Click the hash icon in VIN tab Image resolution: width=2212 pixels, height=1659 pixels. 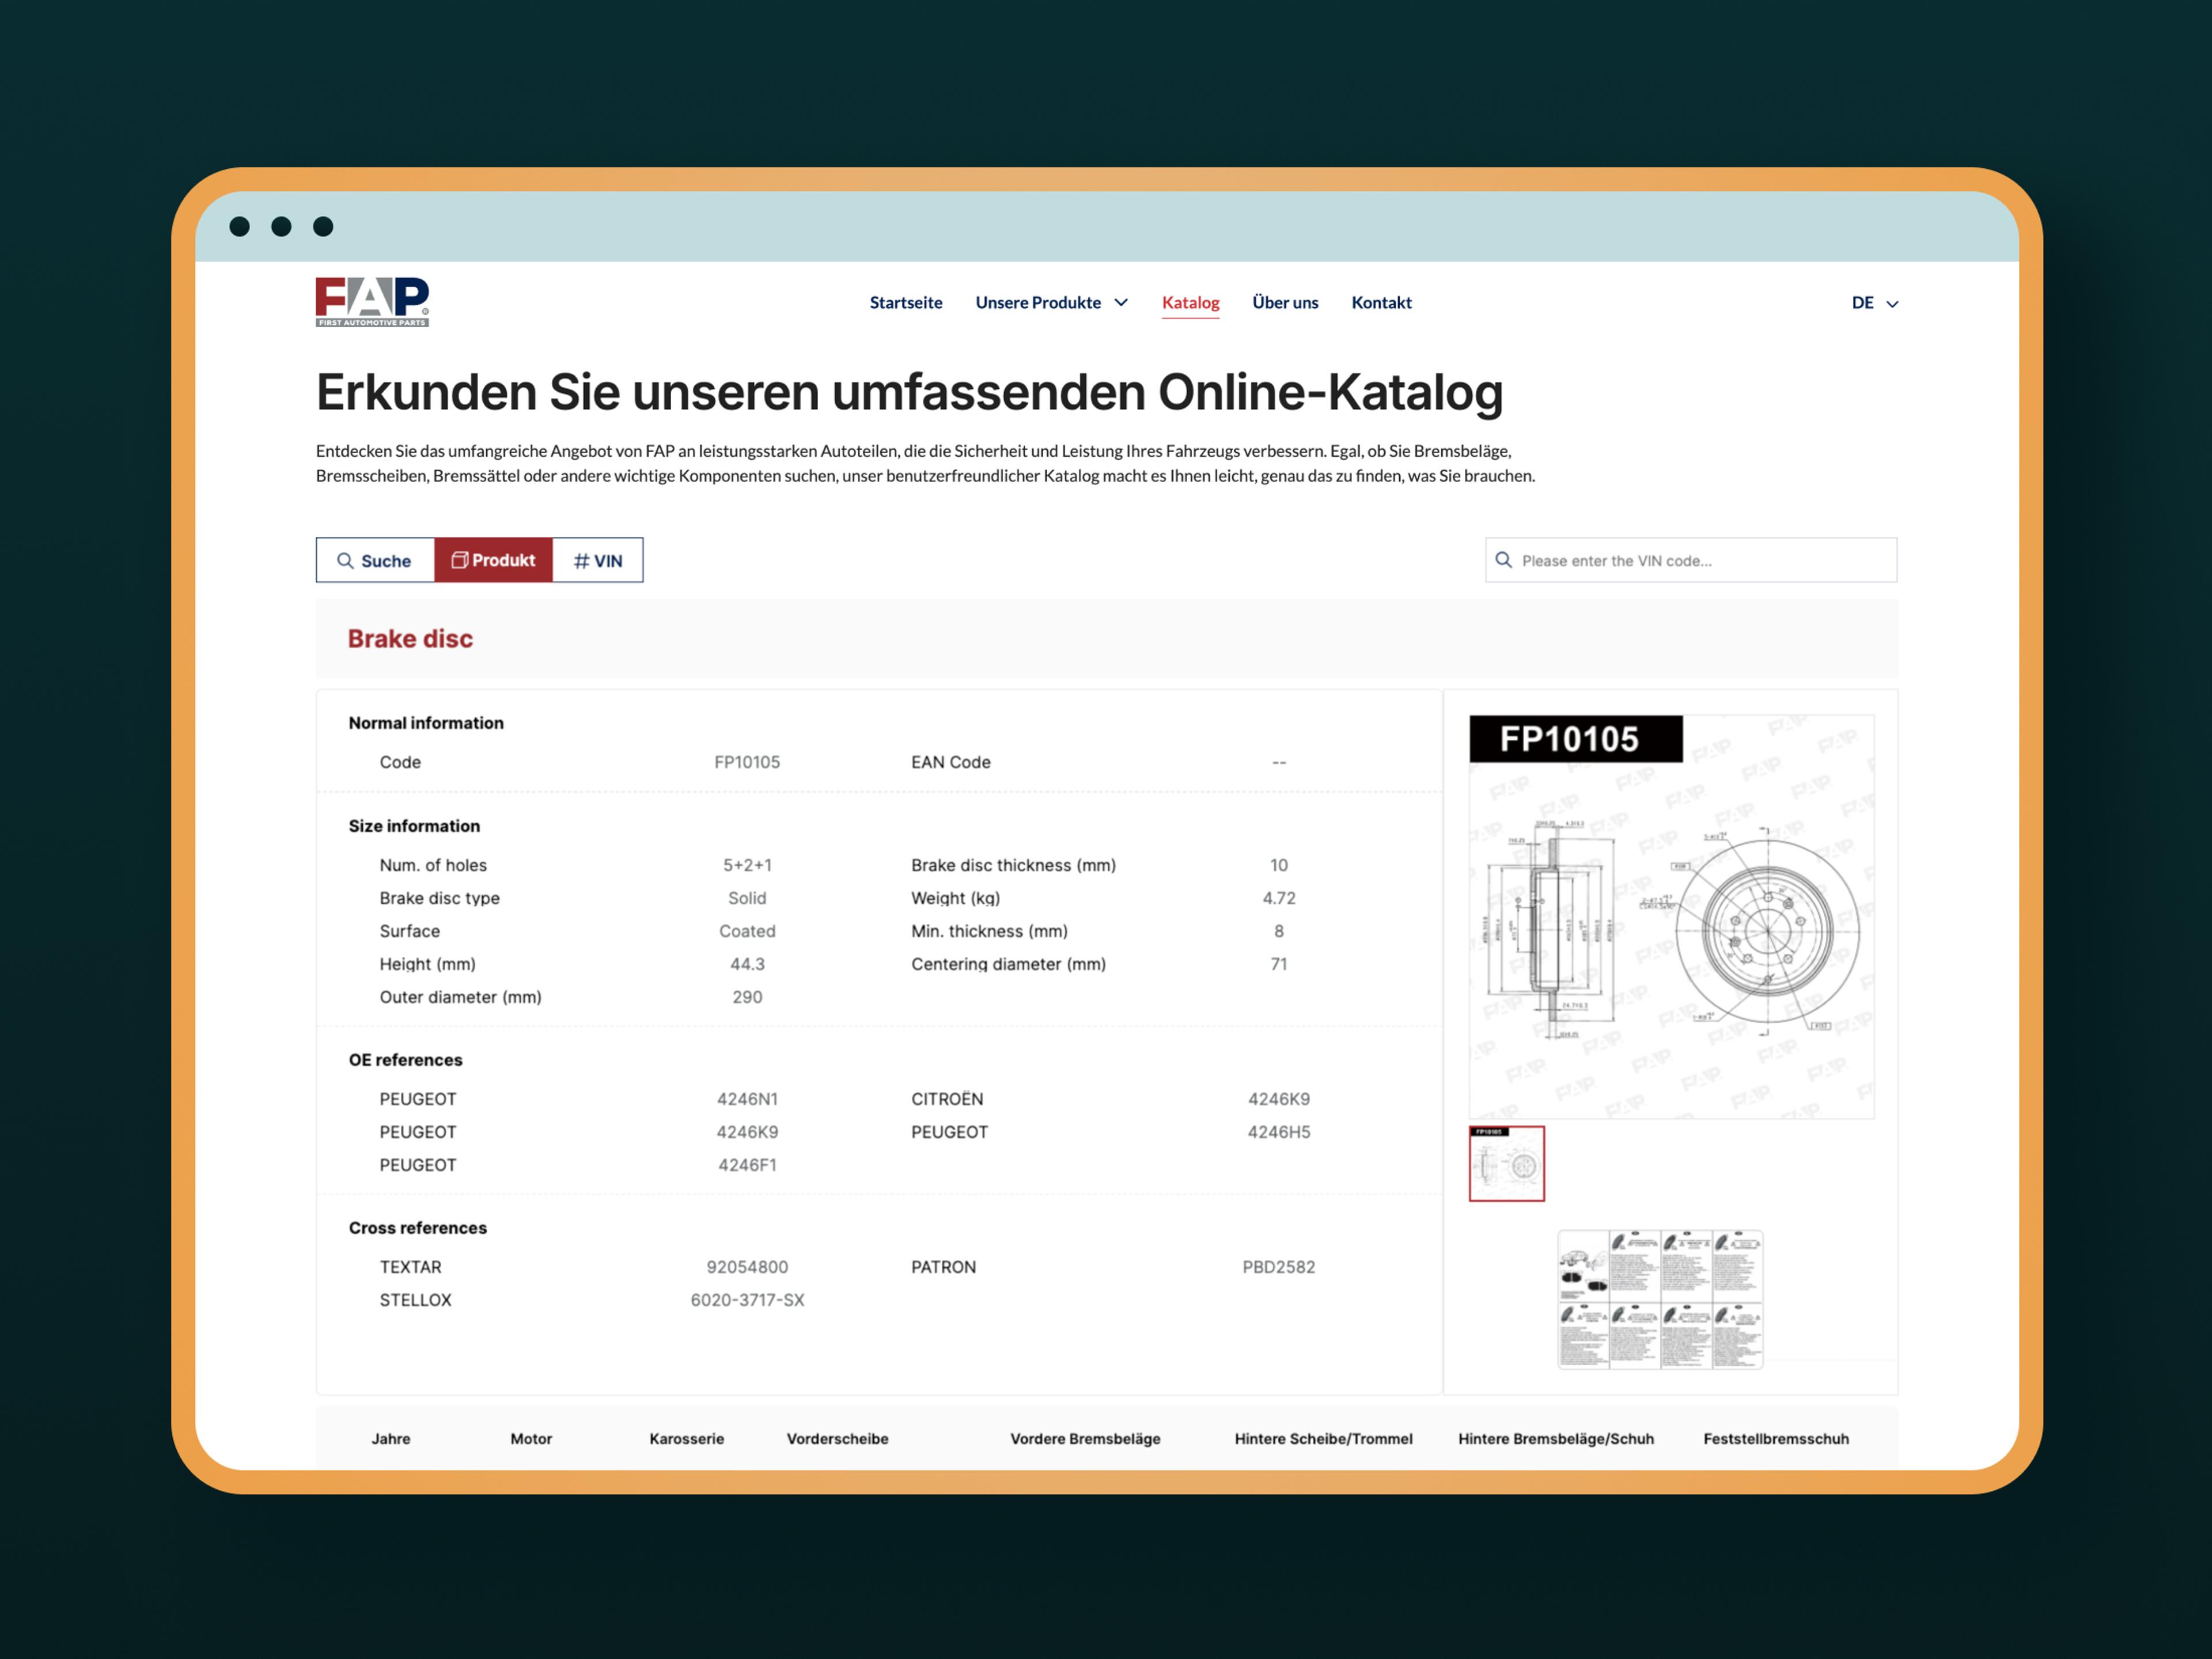coord(581,561)
